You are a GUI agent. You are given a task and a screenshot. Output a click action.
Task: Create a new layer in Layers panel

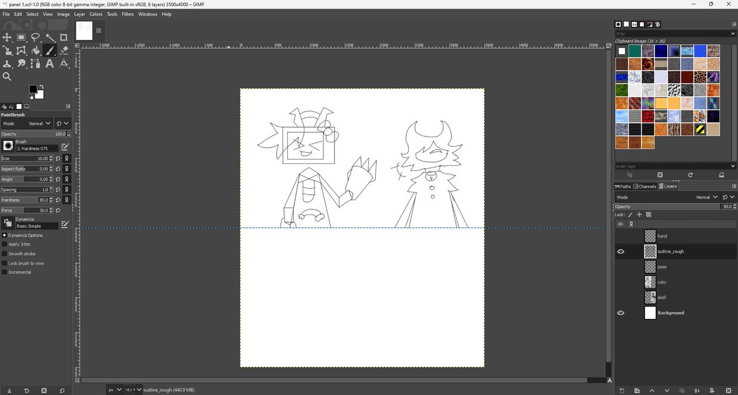tap(621, 390)
